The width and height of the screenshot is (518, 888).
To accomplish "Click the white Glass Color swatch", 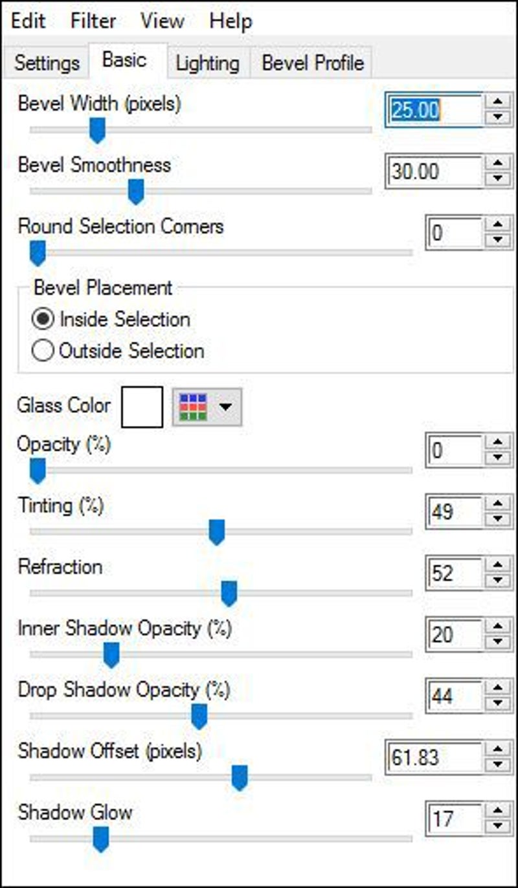I will (142, 407).
